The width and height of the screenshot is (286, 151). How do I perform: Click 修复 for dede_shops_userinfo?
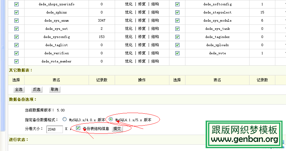[142, 4]
